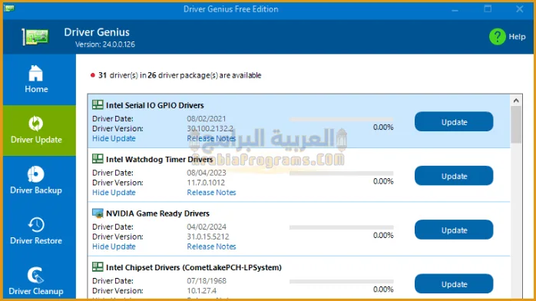
Task: Click the Driver Genius circuit board logo
Action: coord(35,37)
